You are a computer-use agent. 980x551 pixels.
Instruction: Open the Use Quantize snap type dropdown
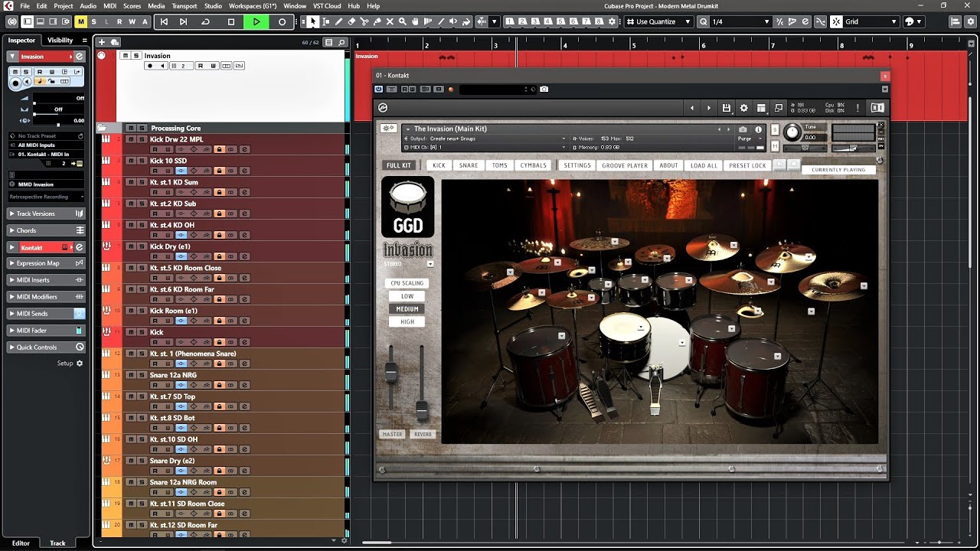point(659,21)
